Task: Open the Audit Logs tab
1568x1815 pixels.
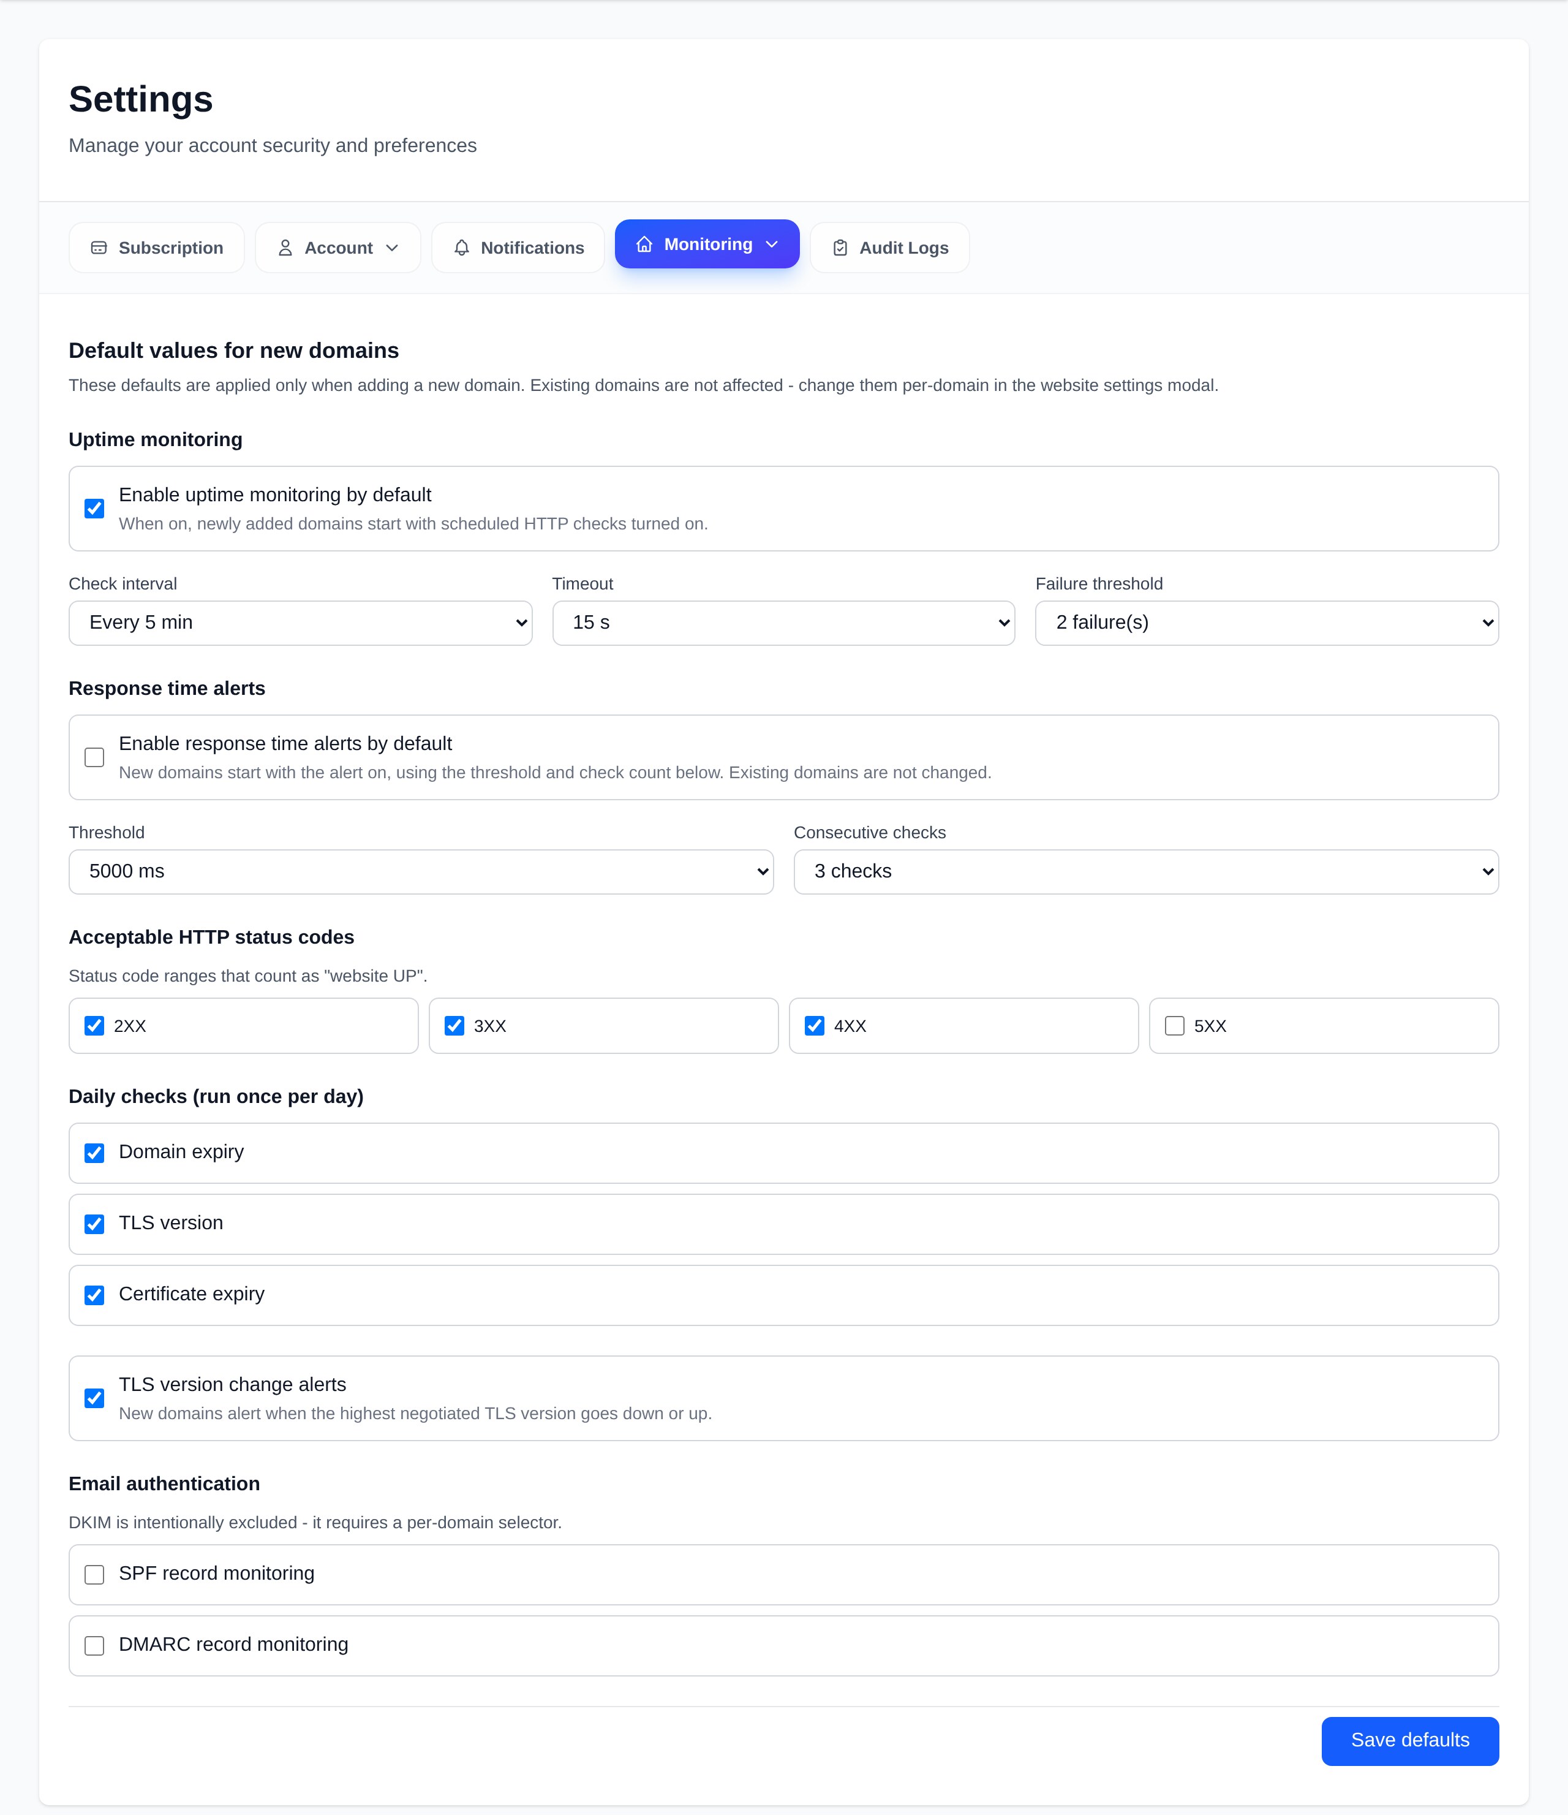Action: click(891, 248)
